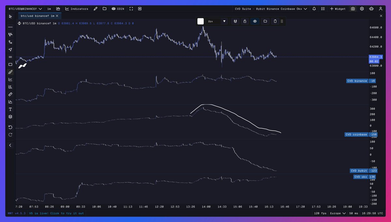Select the ruler measure tool
The height and width of the screenshot is (222, 391).
point(10,94)
